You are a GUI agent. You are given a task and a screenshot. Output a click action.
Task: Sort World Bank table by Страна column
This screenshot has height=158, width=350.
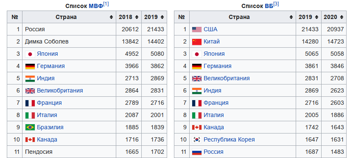[x=291, y=17]
